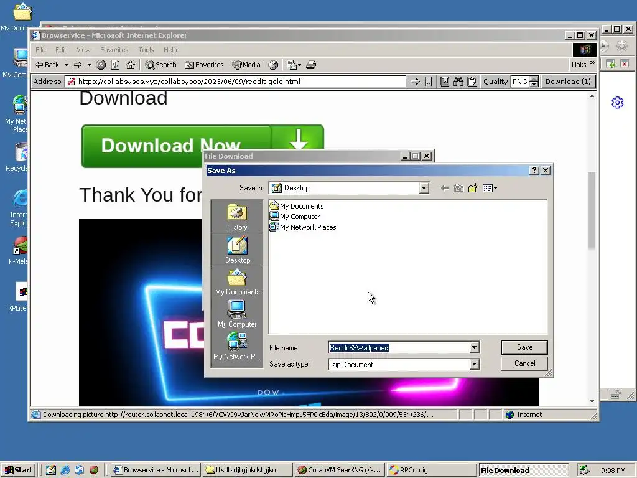Image resolution: width=637 pixels, height=478 pixels.
Task: Refresh the current page
Action: [116, 65]
